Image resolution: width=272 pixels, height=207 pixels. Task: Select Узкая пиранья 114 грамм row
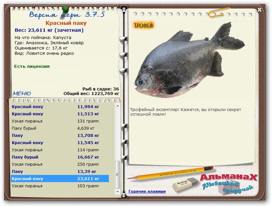coord(60,150)
